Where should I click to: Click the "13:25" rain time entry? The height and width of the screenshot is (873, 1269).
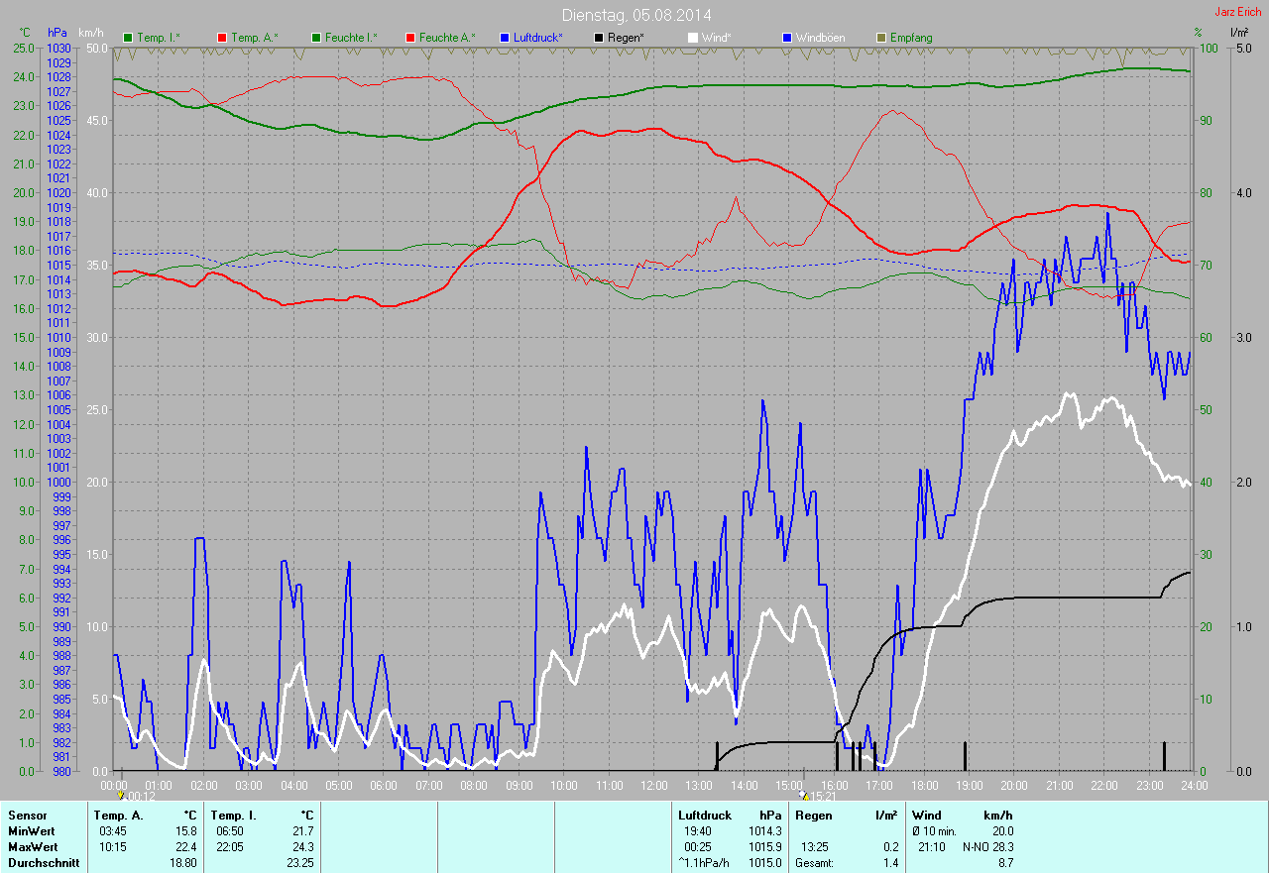pyautogui.click(x=815, y=847)
